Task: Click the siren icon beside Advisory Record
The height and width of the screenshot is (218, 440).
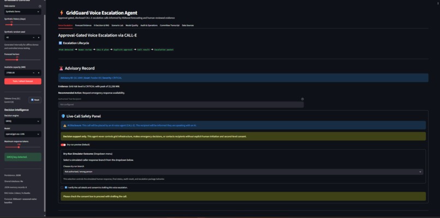Action: pyautogui.click(x=61, y=68)
